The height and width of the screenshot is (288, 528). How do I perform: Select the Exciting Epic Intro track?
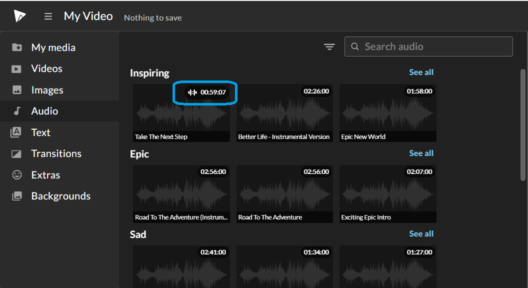coord(388,193)
